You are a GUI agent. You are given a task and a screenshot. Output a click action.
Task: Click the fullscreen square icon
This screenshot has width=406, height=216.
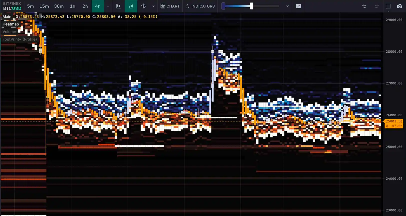click(x=388, y=6)
